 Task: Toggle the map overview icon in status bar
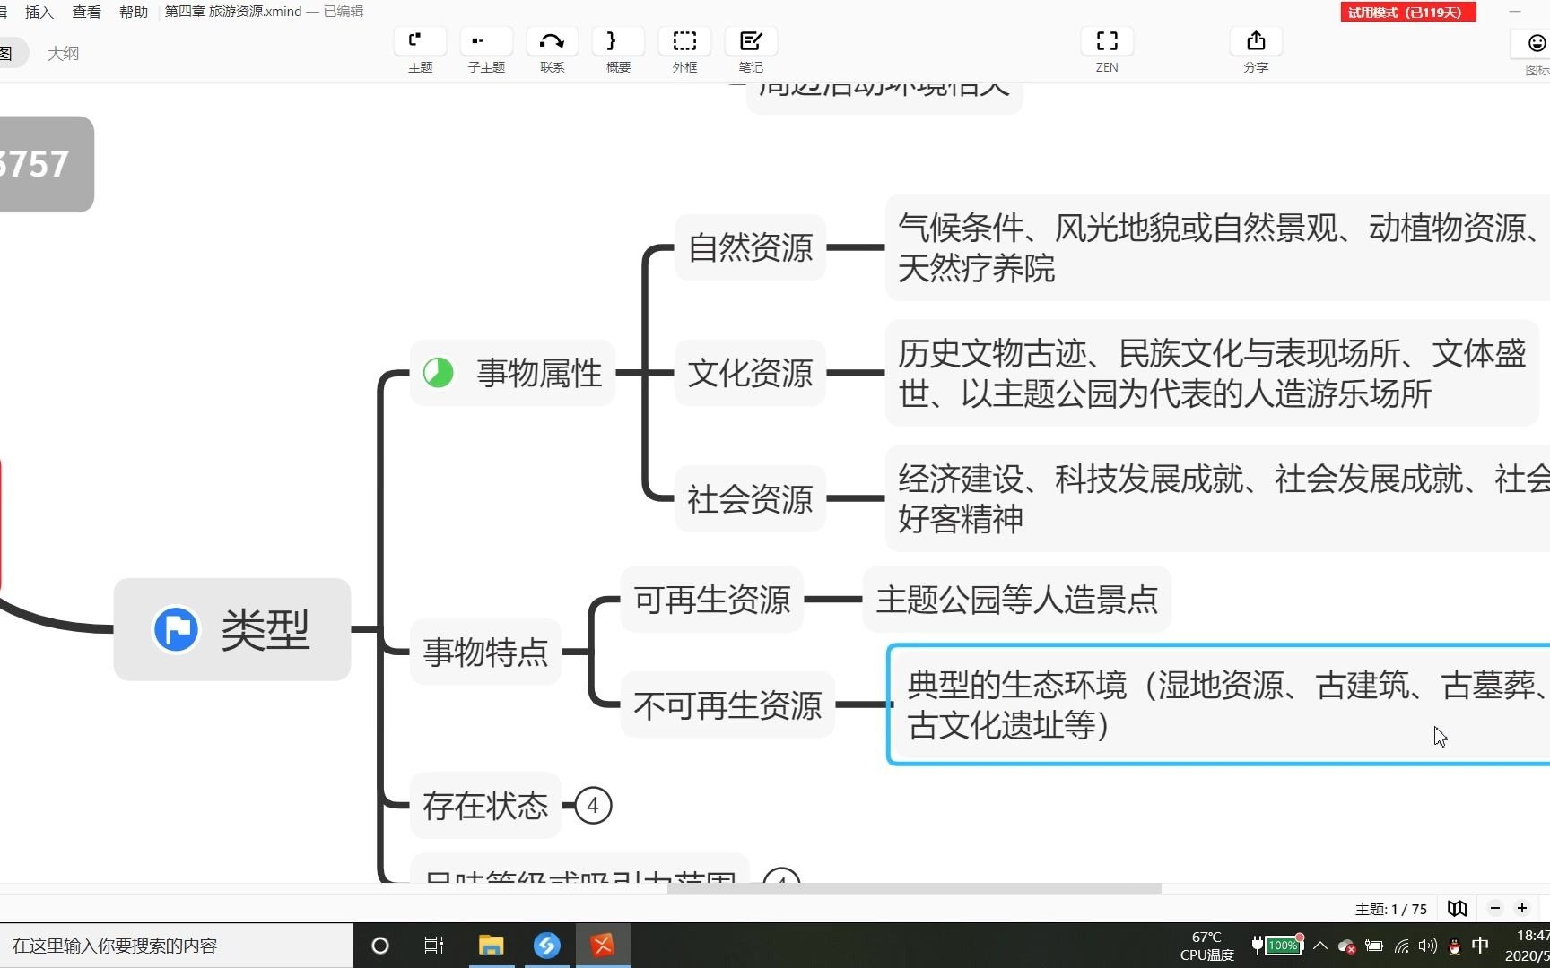coord(1457,908)
